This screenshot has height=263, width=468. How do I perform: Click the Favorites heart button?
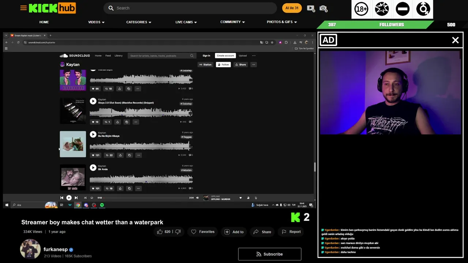203,232
